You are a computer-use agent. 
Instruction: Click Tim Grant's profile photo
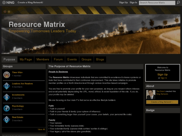pos(151,95)
